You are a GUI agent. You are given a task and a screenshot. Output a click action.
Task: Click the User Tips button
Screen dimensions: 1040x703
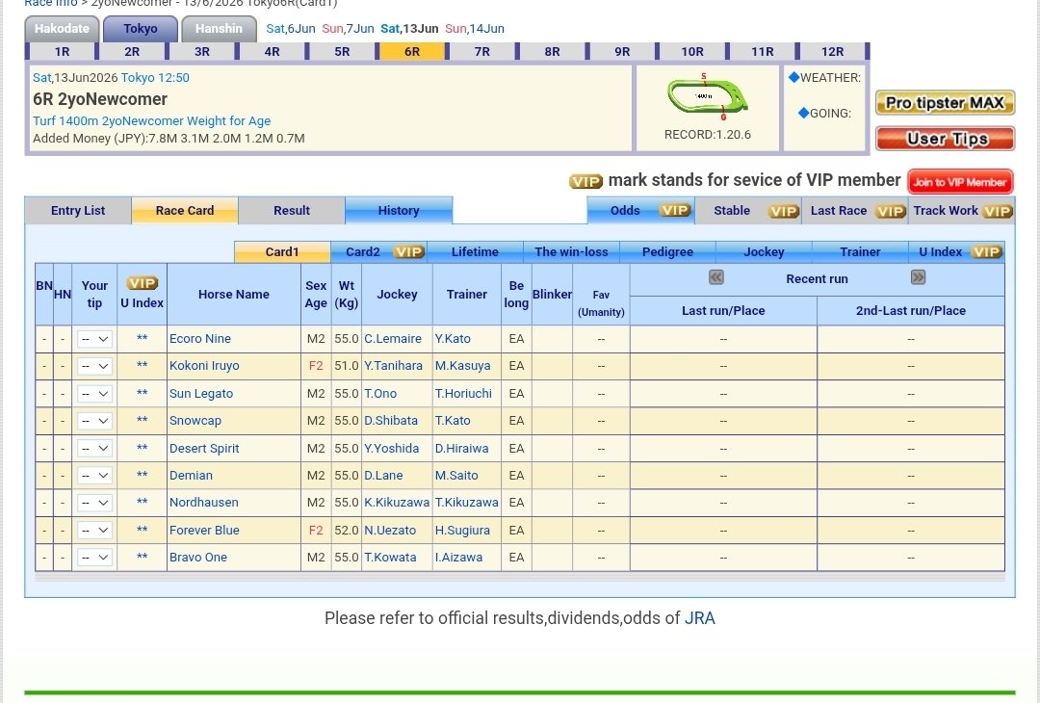946,139
